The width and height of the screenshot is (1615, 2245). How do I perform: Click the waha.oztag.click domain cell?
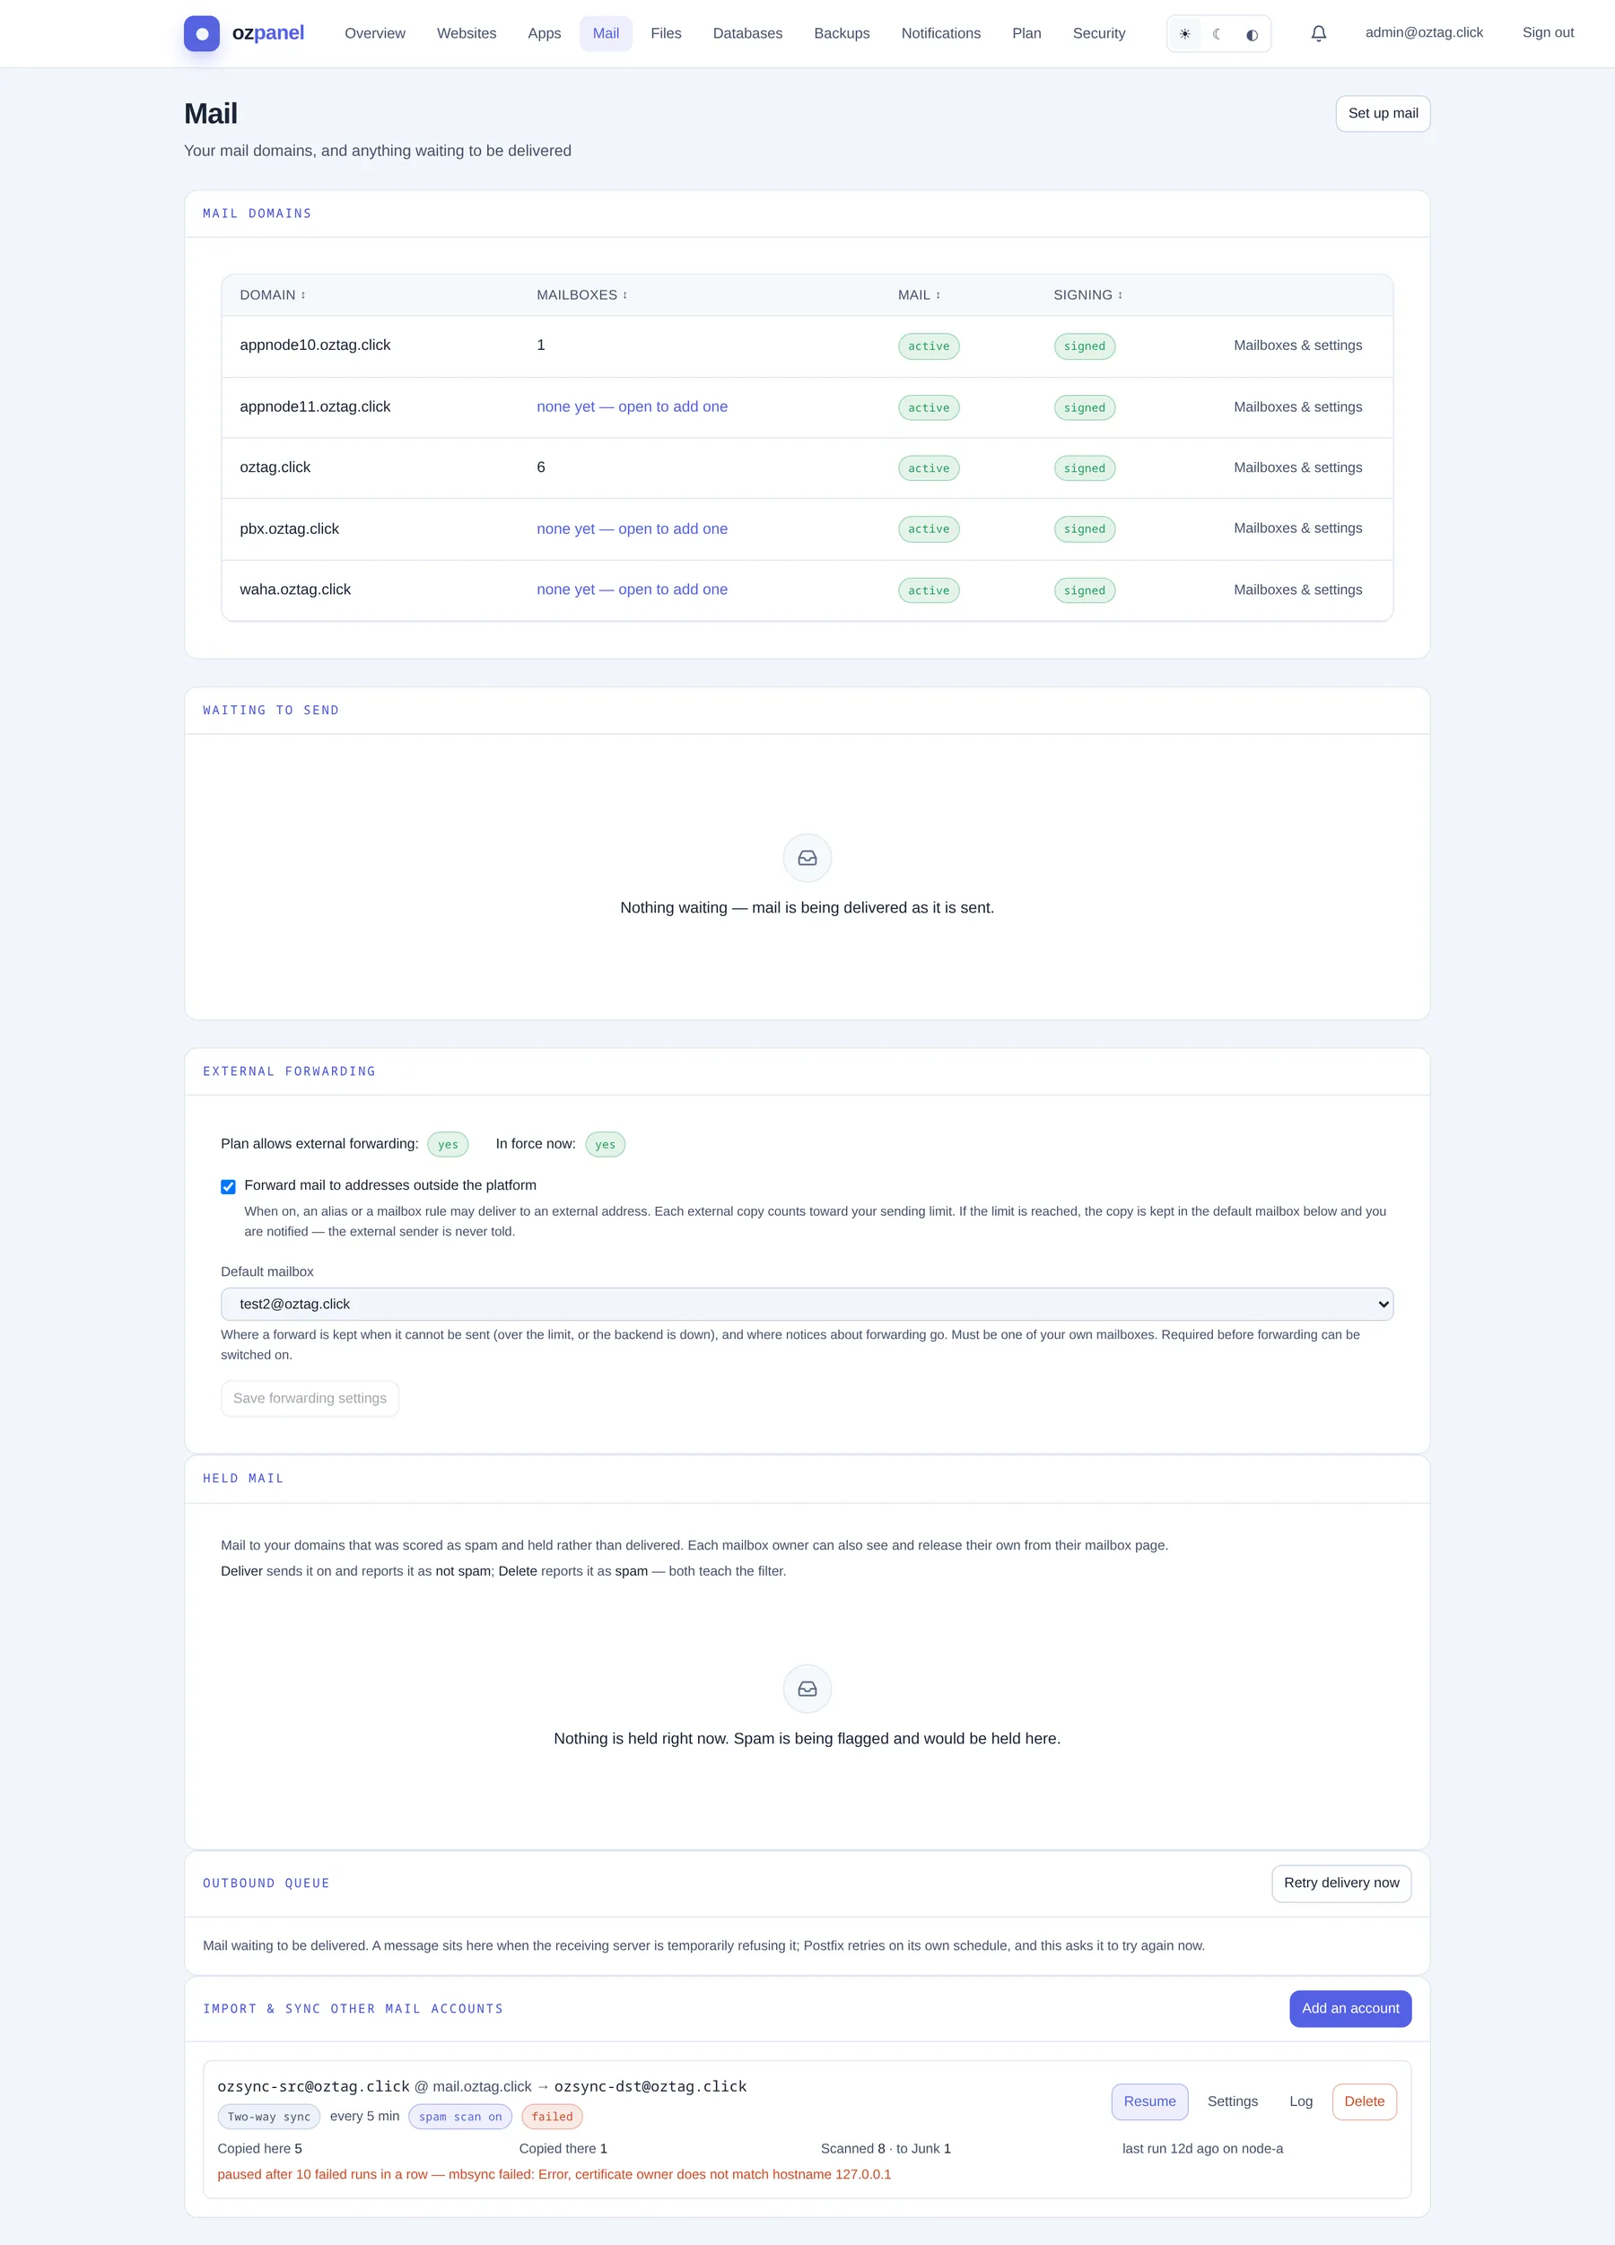(295, 590)
